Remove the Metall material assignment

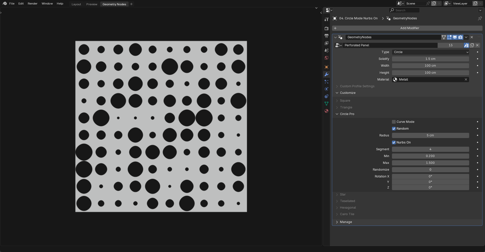tap(466, 79)
